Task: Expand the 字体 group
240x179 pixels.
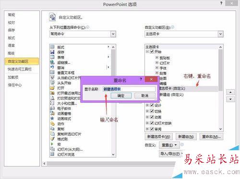Action: click(157, 68)
